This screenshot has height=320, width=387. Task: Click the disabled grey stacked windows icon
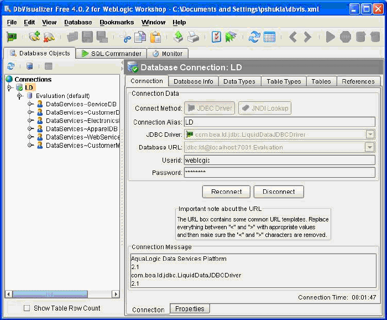102,37
